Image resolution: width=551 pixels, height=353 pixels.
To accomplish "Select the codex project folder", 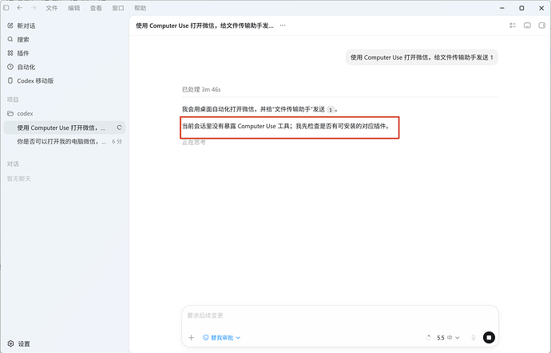I will [65, 114].
